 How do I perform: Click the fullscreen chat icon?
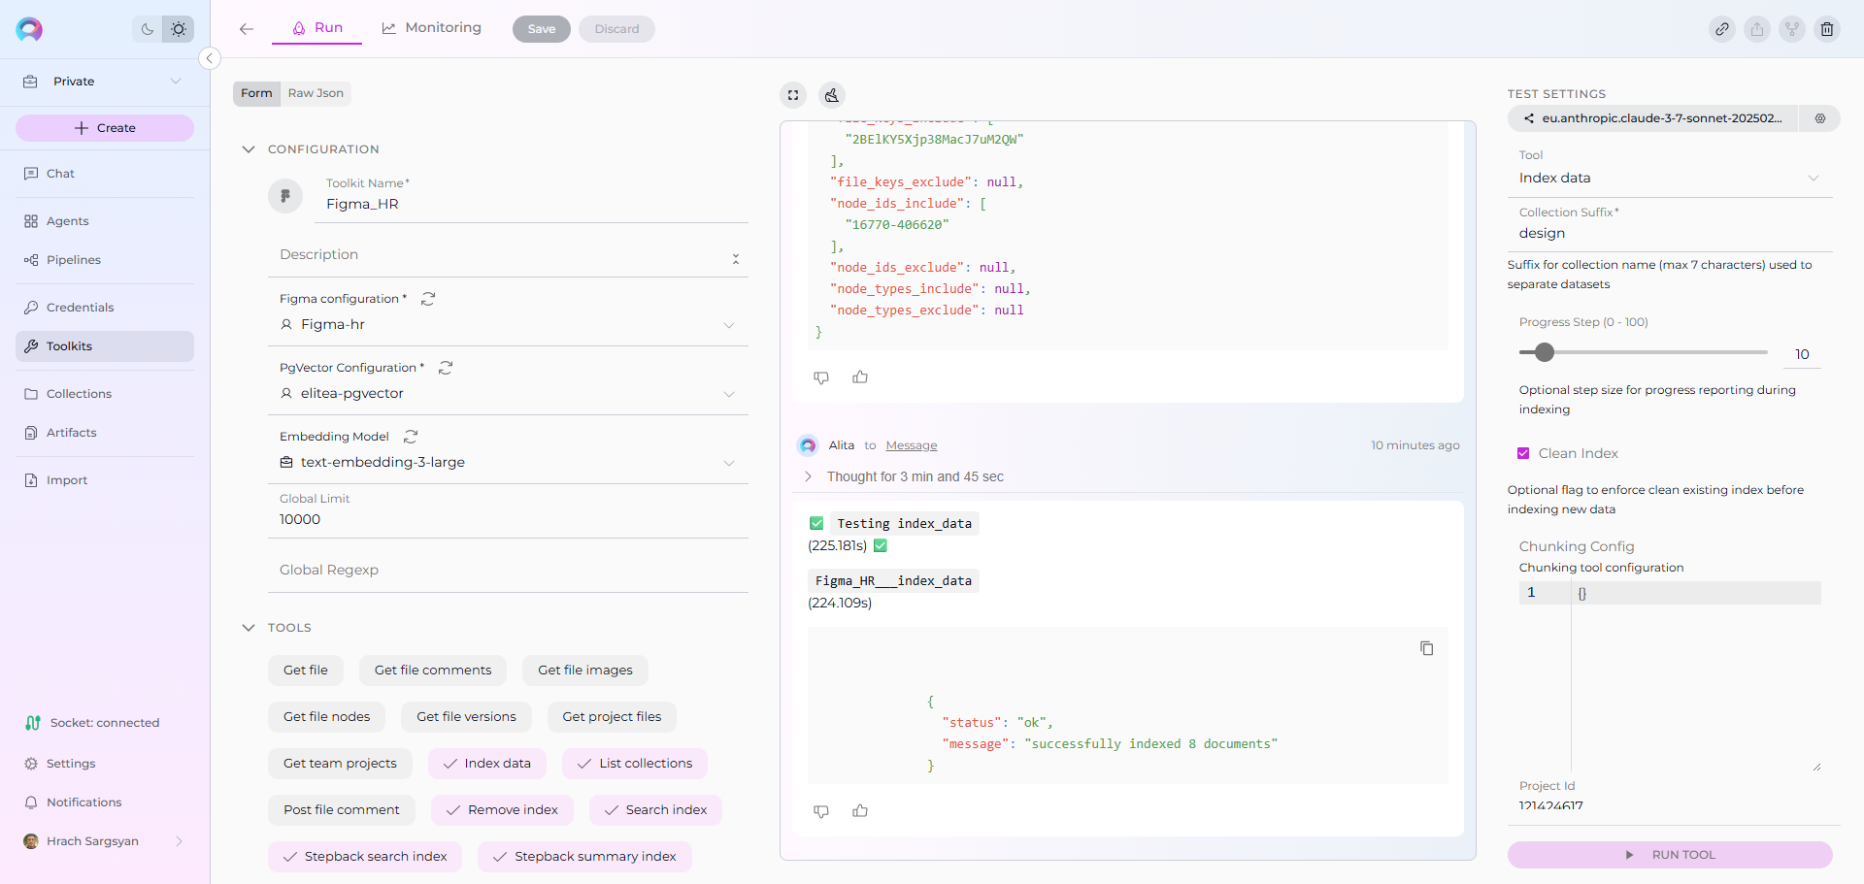[x=793, y=95]
